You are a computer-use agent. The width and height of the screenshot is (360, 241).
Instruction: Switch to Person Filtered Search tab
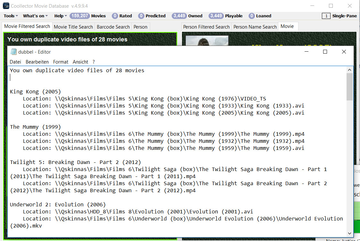click(206, 27)
